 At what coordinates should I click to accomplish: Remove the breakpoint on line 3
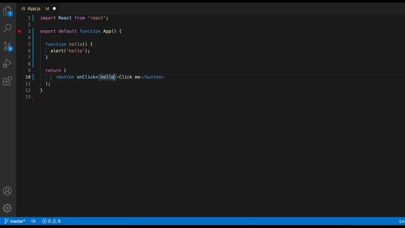pyautogui.click(x=20, y=31)
